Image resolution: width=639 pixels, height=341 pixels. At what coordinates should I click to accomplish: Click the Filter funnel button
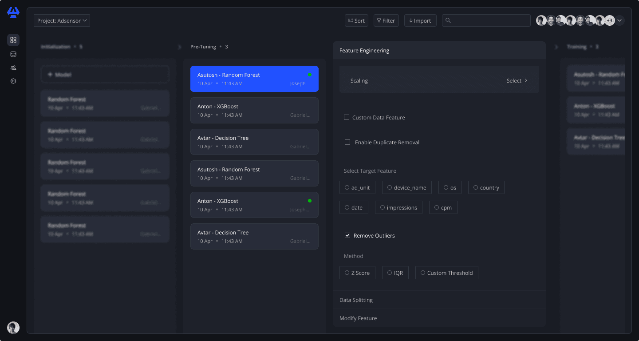[386, 20]
